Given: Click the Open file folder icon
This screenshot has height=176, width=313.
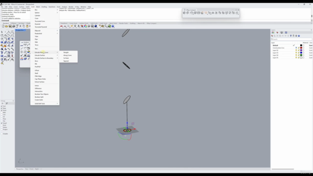Looking at the screenshot, I should (6, 26).
